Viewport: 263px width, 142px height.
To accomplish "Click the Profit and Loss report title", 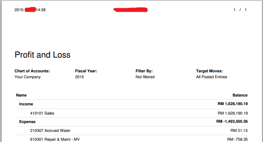I will (x=43, y=55).
